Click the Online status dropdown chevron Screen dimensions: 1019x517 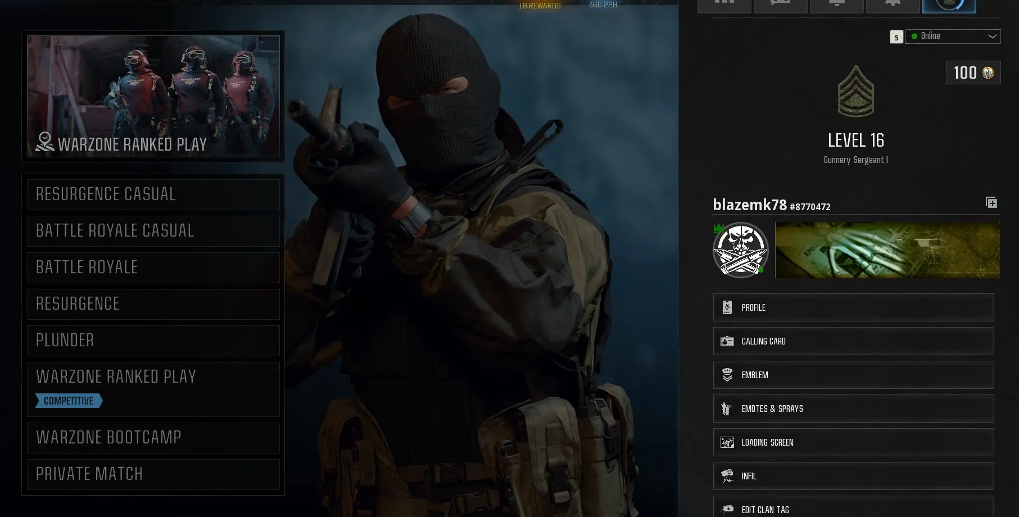point(993,36)
